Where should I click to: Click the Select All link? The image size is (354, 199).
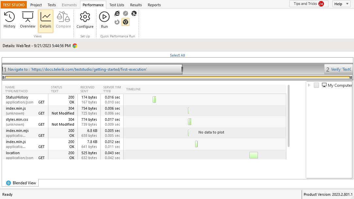pos(177,55)
